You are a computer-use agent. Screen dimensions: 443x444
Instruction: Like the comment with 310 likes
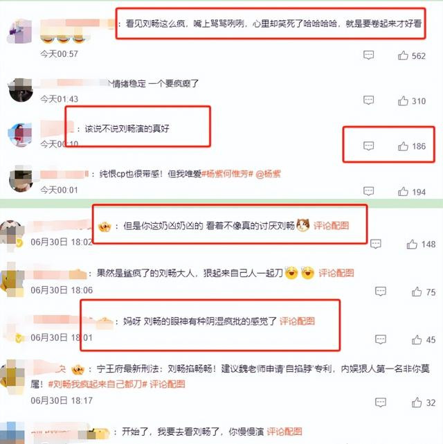tap(403, 101)
